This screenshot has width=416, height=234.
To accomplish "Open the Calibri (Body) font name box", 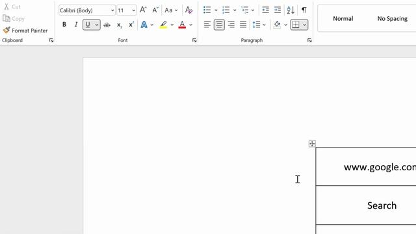I will pyautogui.click(x=86, y=10).
